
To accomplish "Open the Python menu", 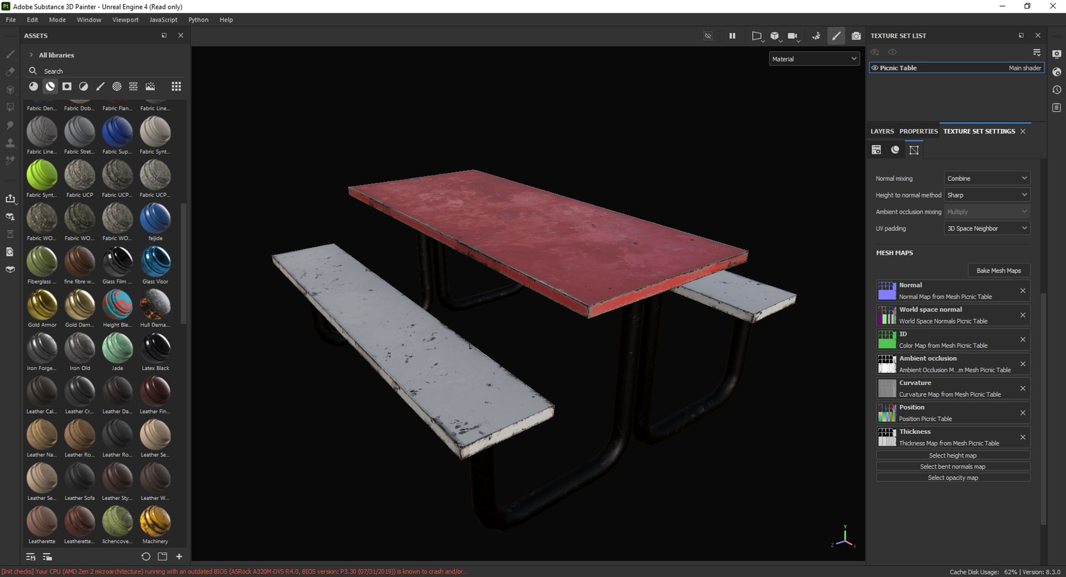I will (x=198, y=19).
